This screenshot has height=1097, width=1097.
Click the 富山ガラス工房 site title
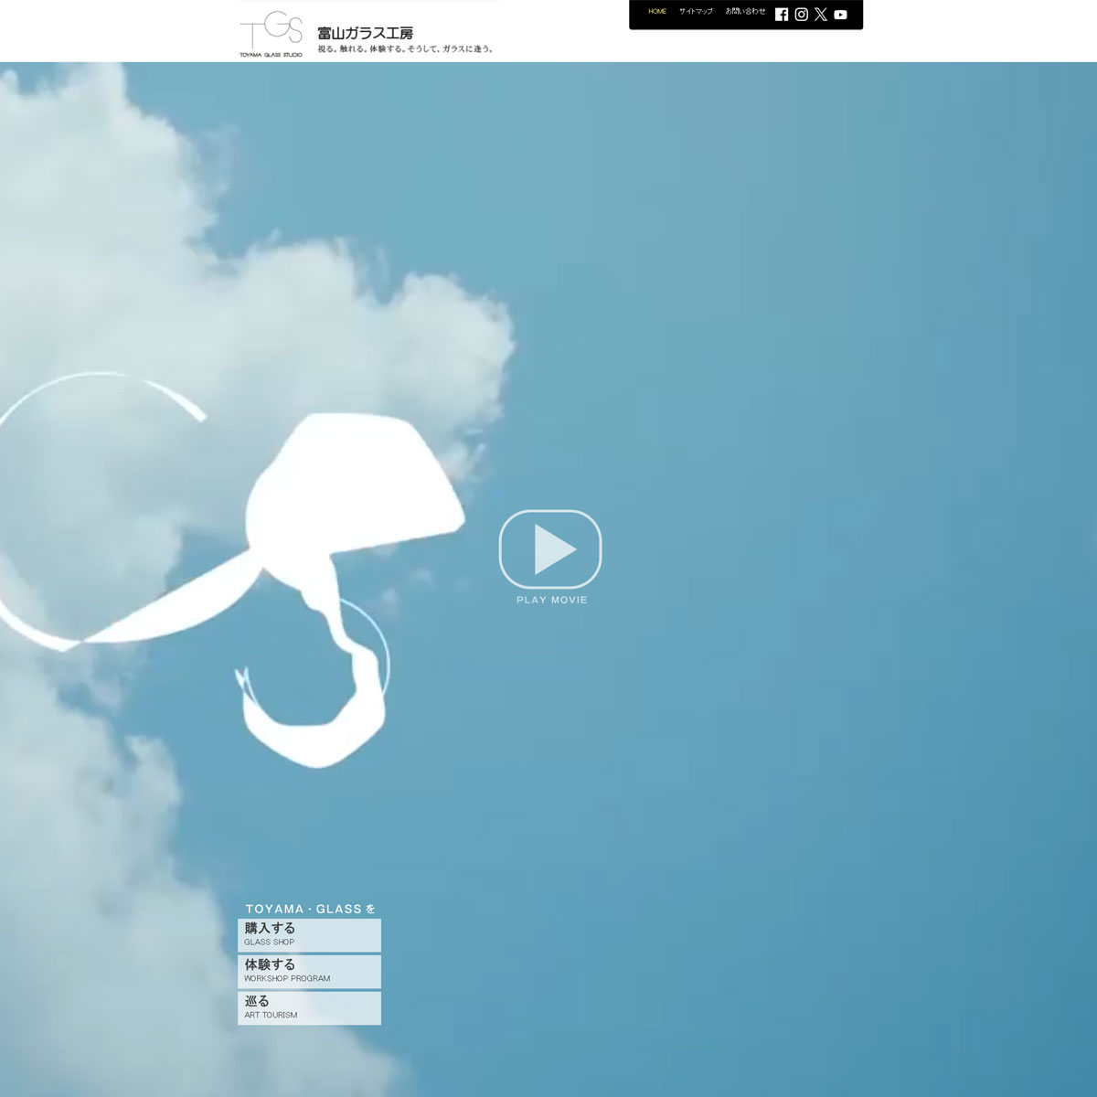(365, 33)
